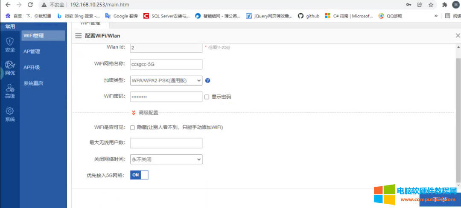
Task: Open the 百度一下 bookmark
Action: tap(28, 16)
